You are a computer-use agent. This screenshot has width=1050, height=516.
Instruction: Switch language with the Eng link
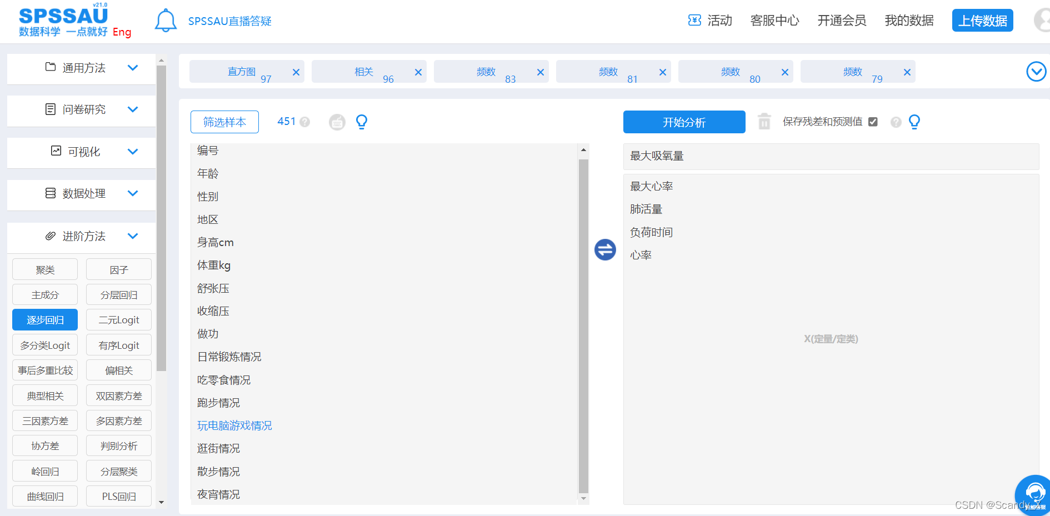tap(122, 32)
